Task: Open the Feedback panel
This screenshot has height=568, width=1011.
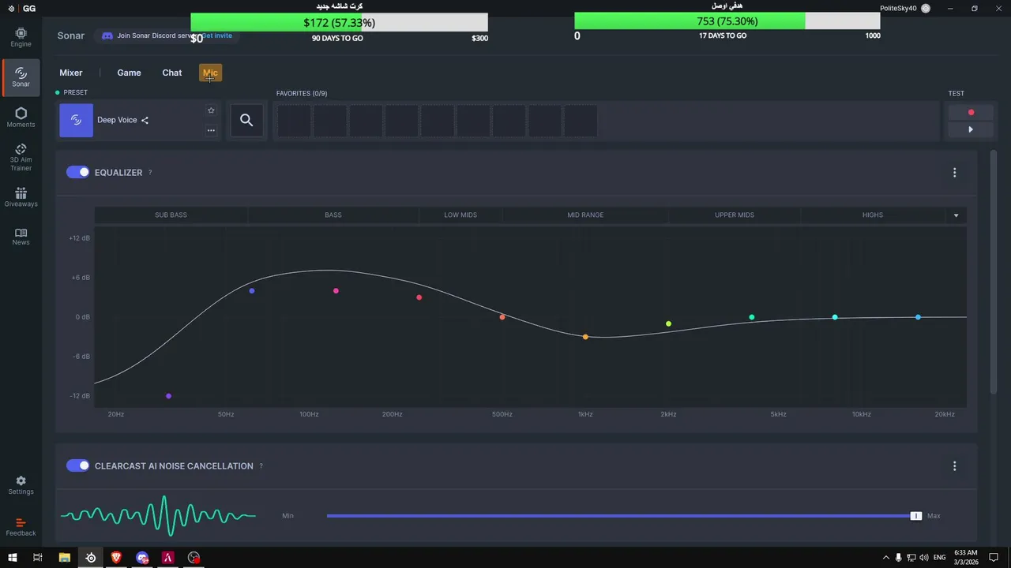Action: [21, 526]
